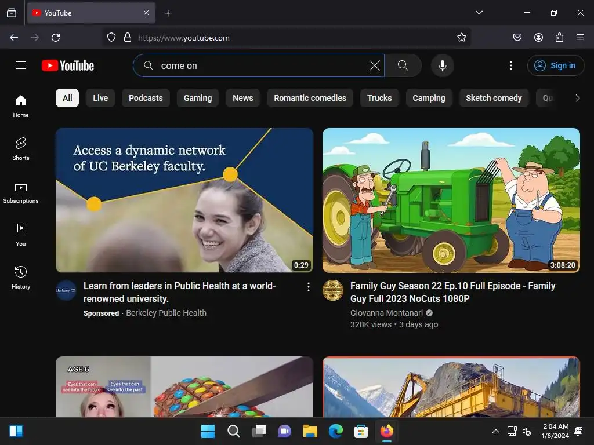Show site security padlock info
Screen dimensions: 594x445
128,38
